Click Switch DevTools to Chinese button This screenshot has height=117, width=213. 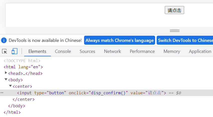click(x=185, y=40)
